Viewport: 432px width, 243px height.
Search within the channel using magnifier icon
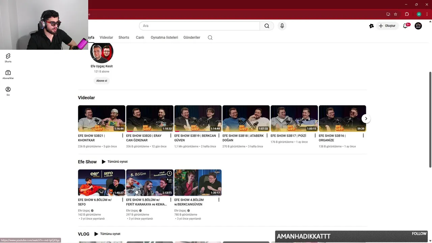pyautogui.click(x=210, y=37)
